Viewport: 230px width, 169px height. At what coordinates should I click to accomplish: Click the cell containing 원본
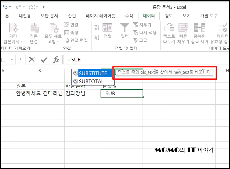[x=40, y=86]
